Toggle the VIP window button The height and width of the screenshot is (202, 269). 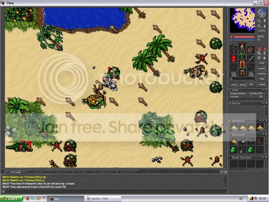(x=251, y=84)
